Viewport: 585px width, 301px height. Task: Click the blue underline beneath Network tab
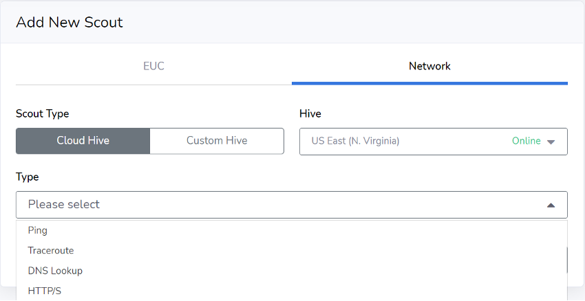(x=429, y=83)
